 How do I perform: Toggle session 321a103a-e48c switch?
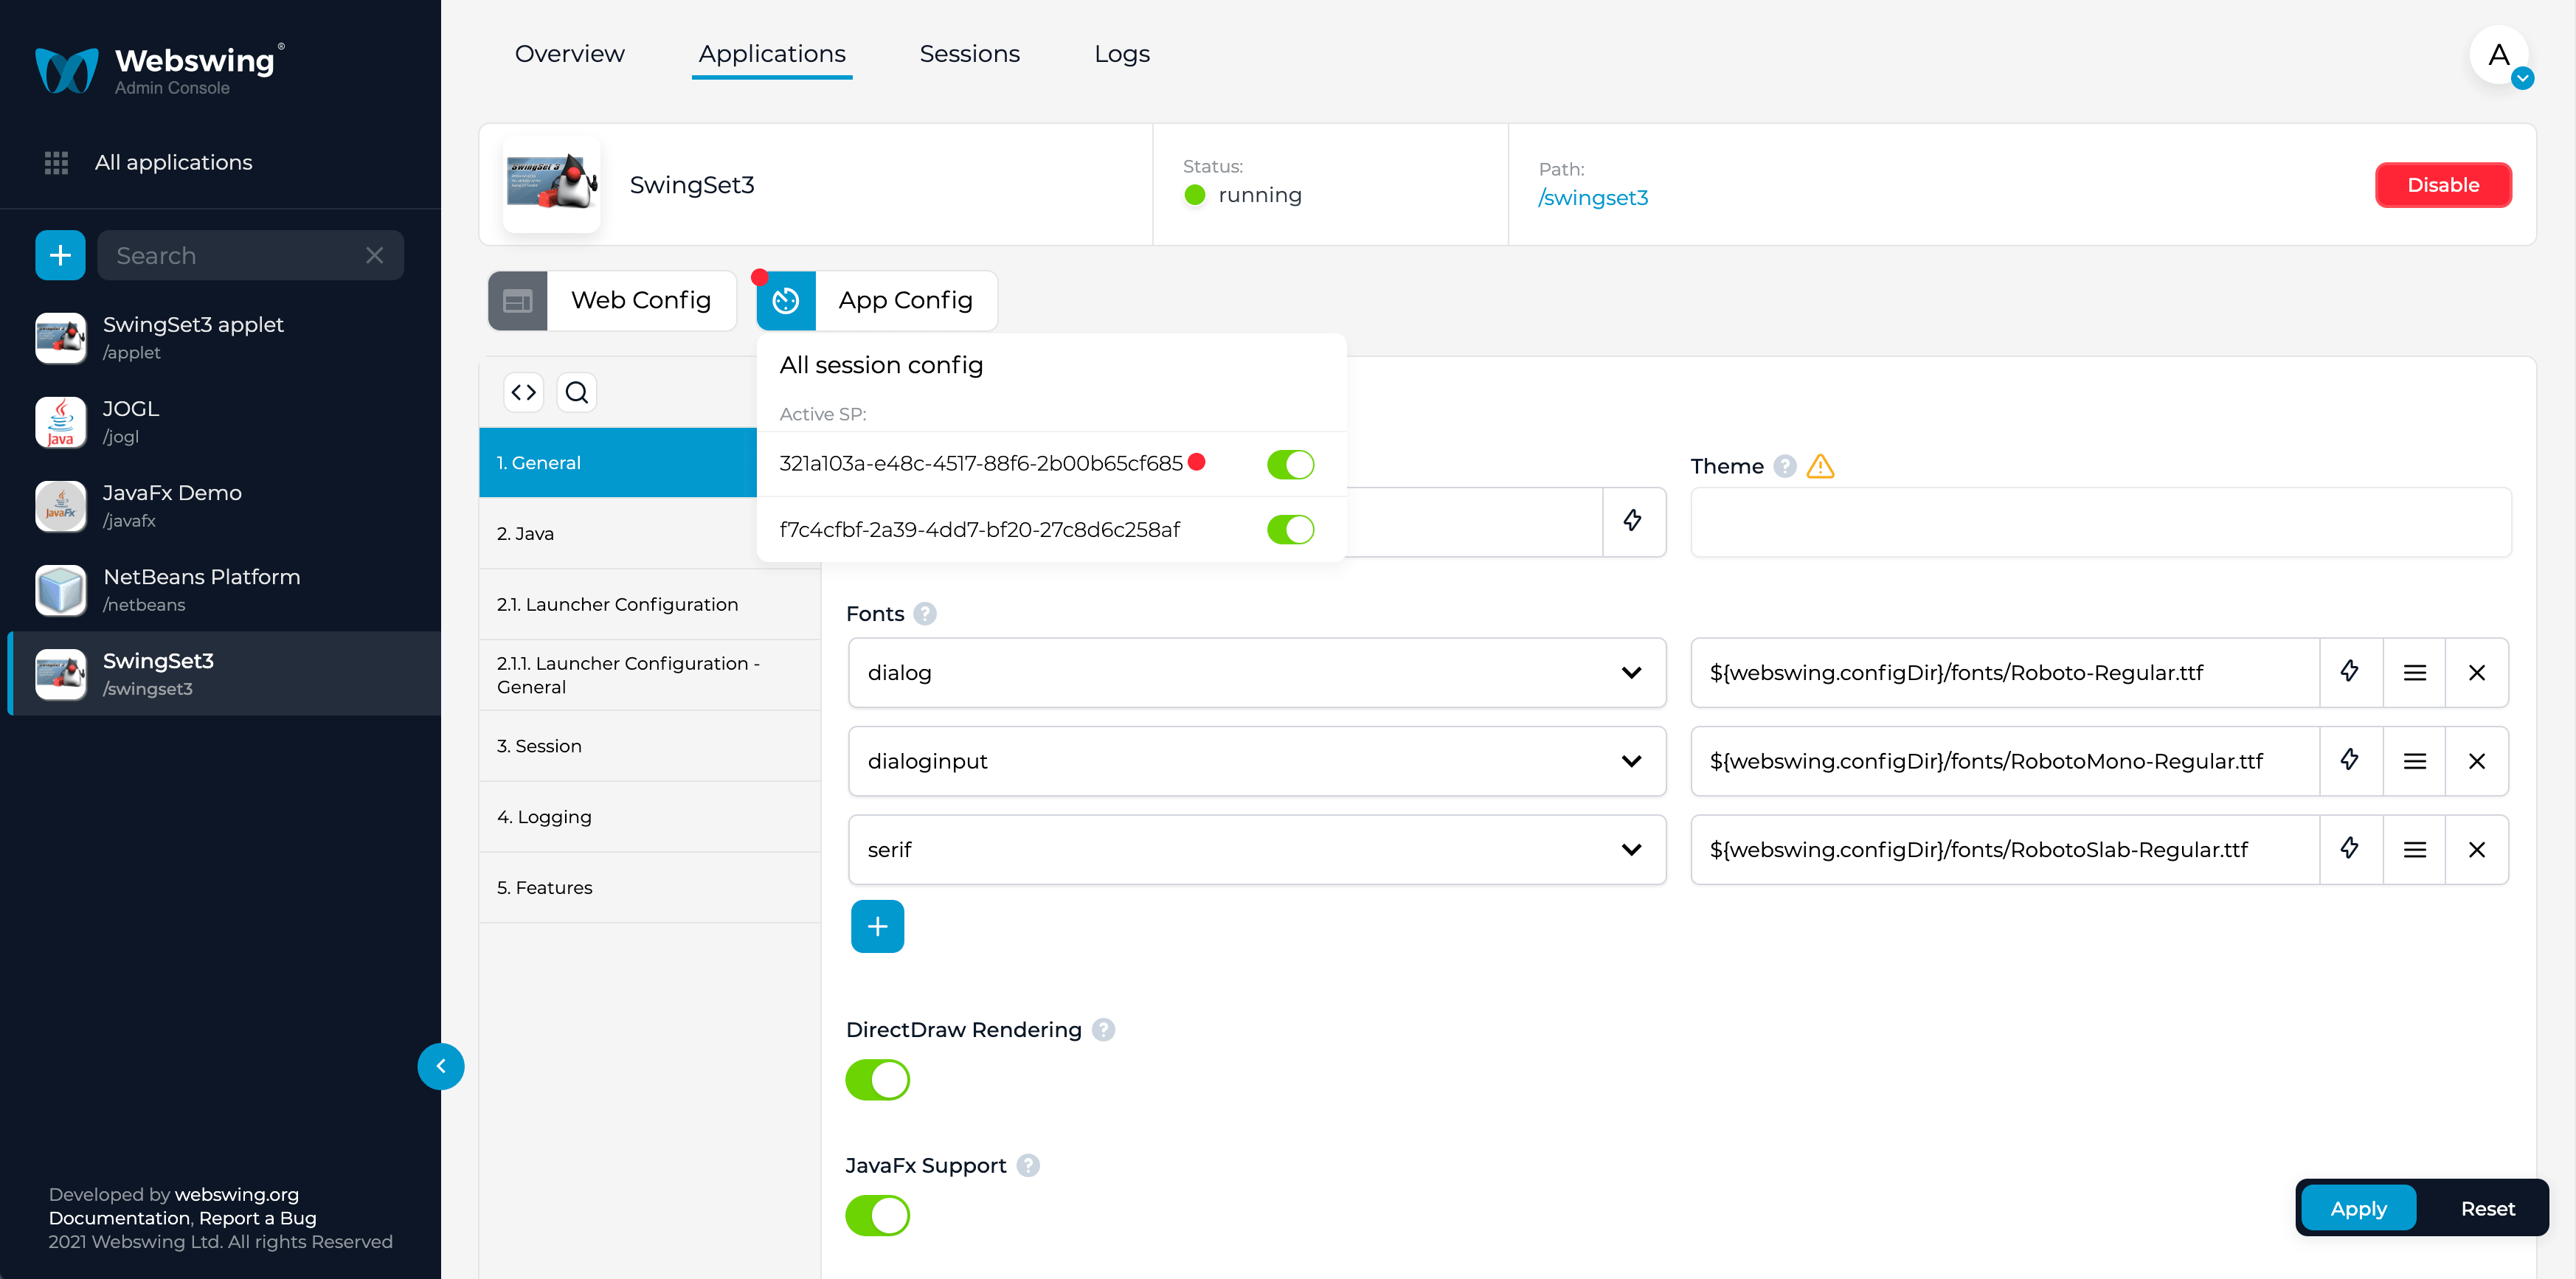(1291, 464)
